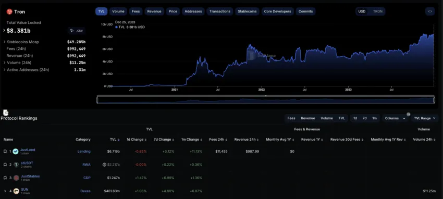Select the 7d time period
Screen dimensions: 443x199
365,118
